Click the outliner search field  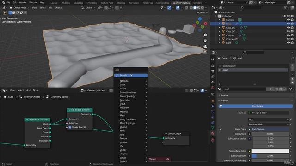pos(251,8)
